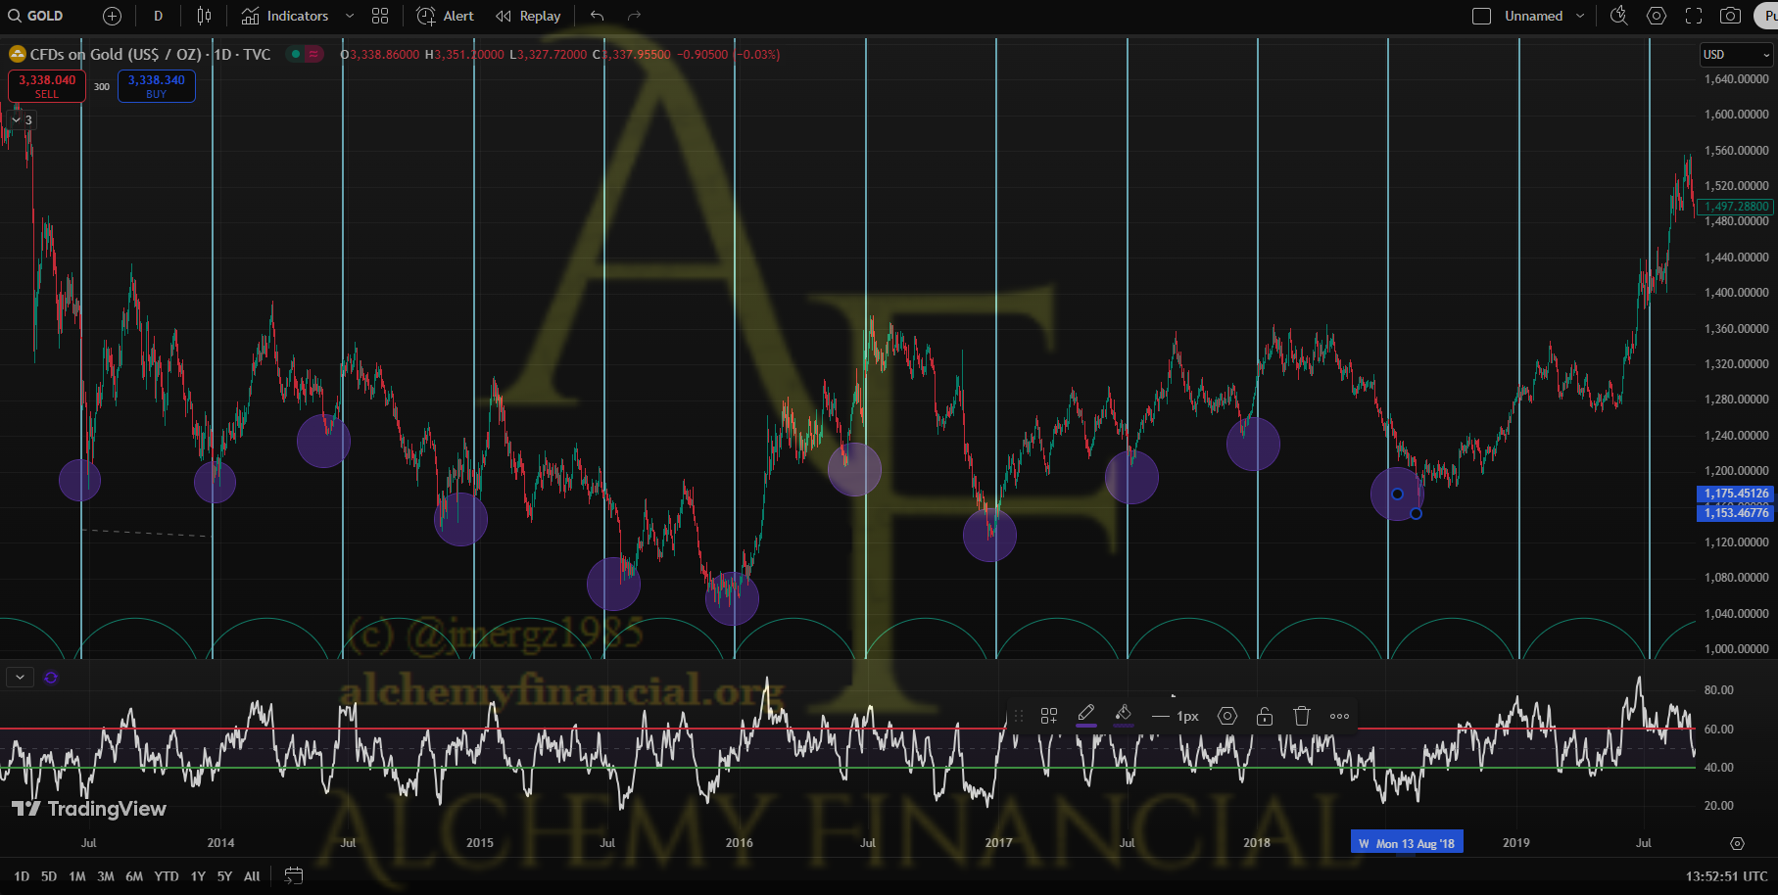Screen dimensions: 1778x895
Task: Open the USD currency dropdown
Action: tap(1736, 55)
